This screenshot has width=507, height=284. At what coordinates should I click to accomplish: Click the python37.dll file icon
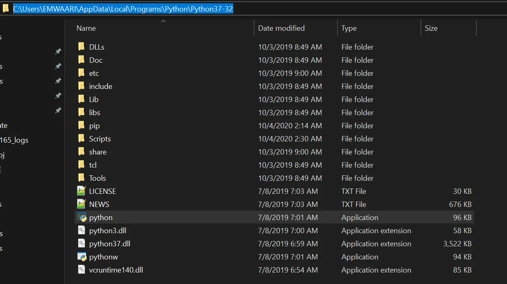click(x=81, y=243)
